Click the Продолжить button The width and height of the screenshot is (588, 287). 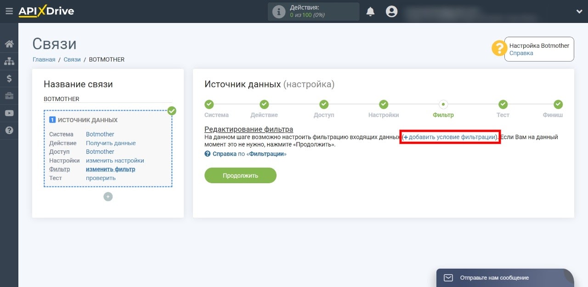tap(240, 175)
